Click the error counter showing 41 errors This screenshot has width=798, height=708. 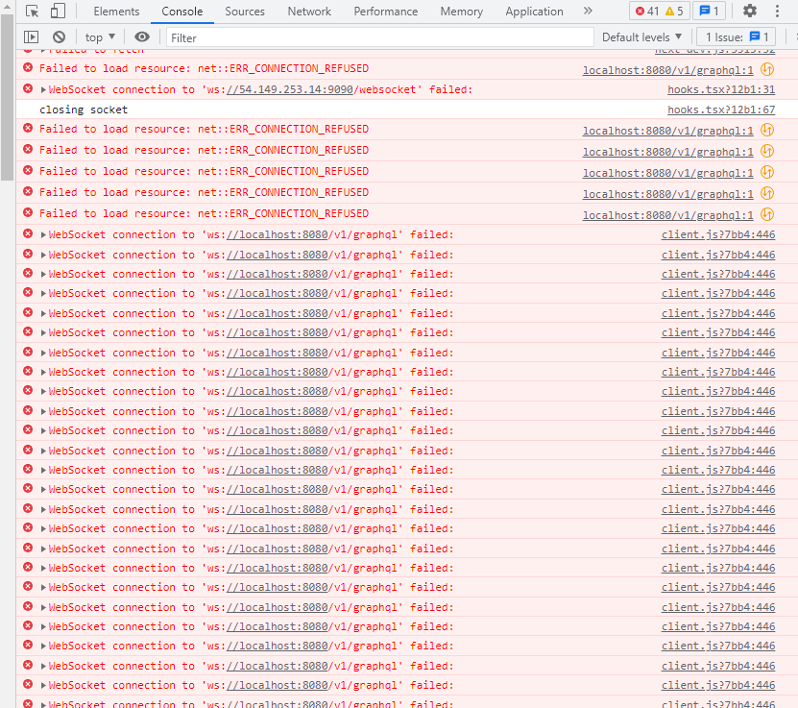648,11
